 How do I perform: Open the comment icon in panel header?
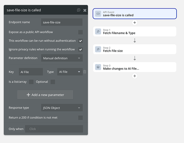pos(79,10)
